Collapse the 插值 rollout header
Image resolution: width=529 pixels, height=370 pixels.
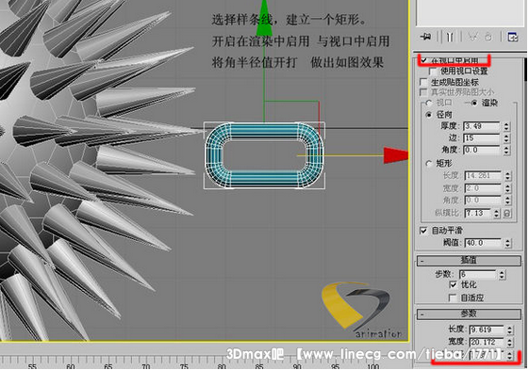pos(469,261)
